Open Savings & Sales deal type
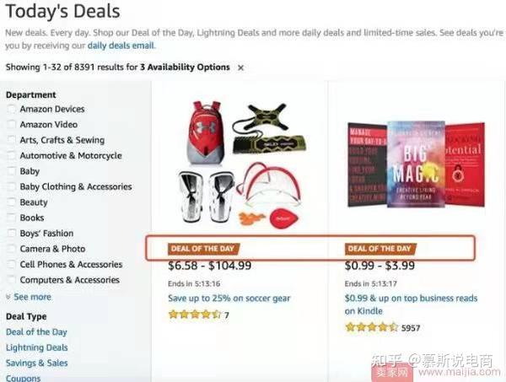The image size is (506, 382). (37, 363)
